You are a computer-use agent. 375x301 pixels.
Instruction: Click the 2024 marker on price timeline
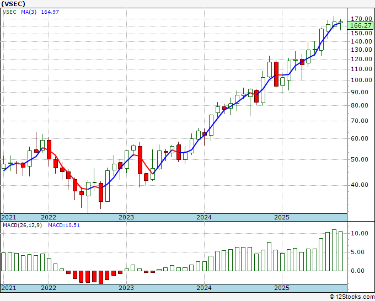pyautogui.click(x=204, y=217)
